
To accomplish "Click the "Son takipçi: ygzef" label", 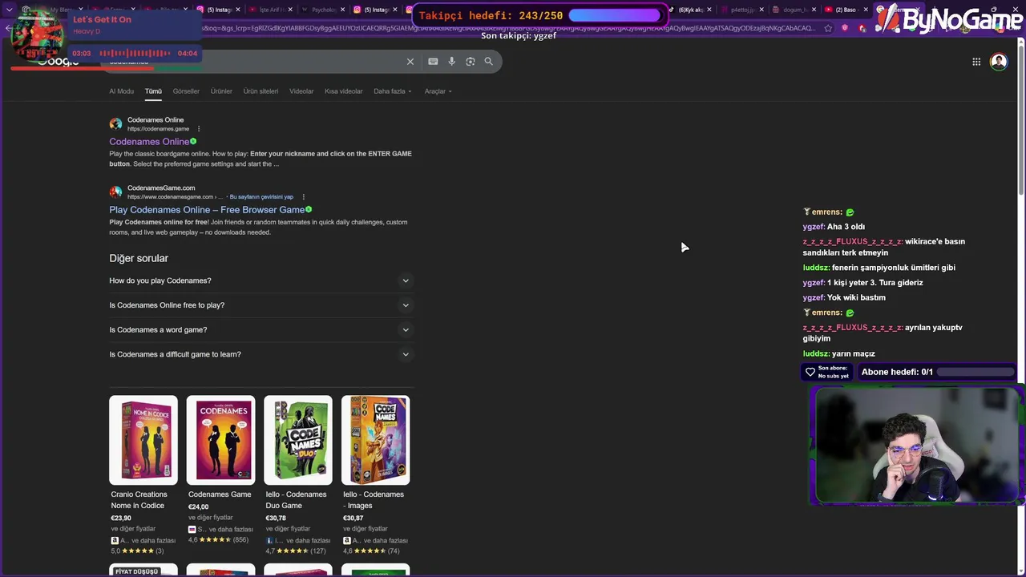I will (x=519, y=35).
